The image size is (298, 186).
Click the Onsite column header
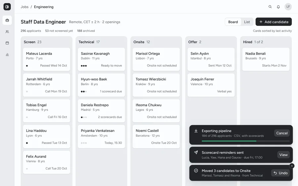tap(142, 42)
